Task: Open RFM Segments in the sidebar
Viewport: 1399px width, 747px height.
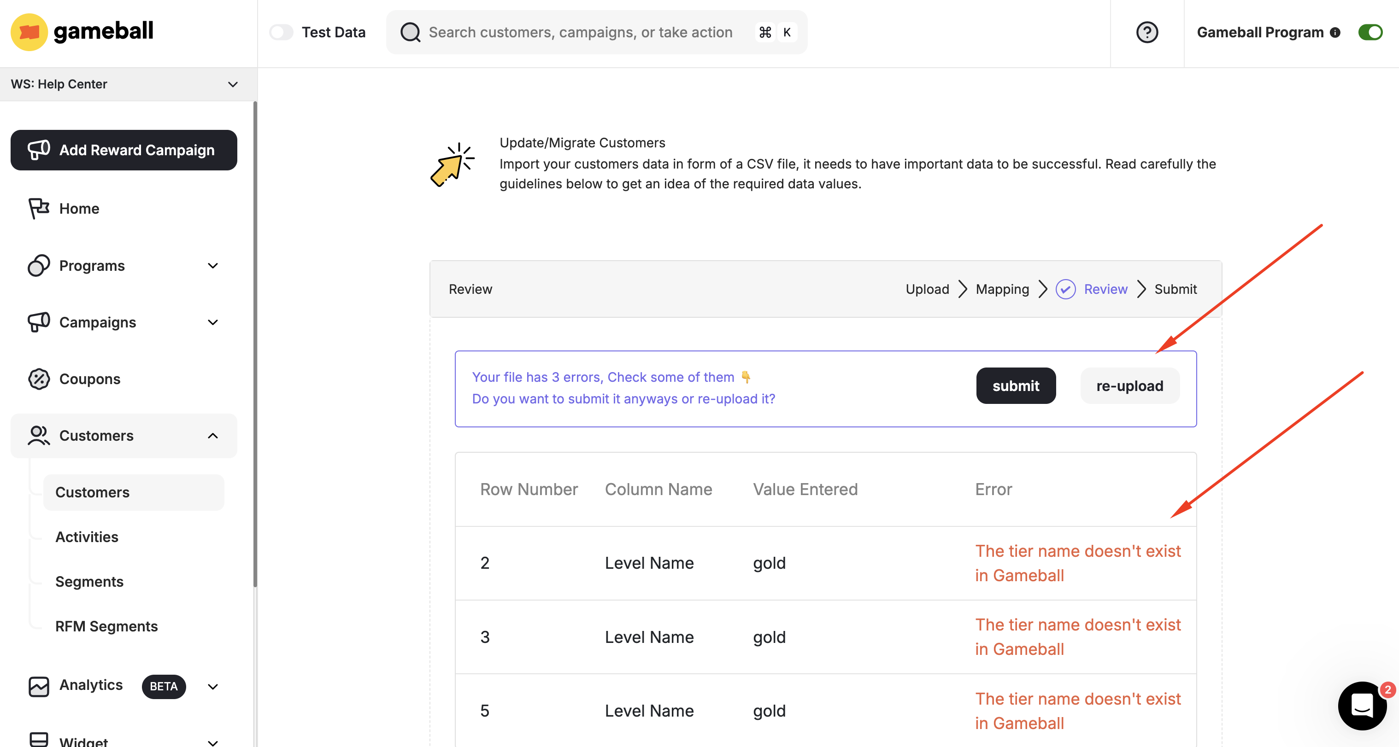Action: point(106,625)
